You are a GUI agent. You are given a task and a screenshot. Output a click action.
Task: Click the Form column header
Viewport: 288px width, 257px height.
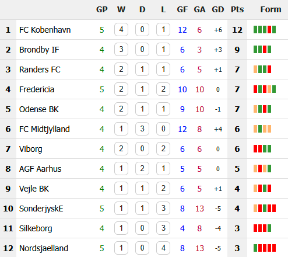[x=271, y=9]
